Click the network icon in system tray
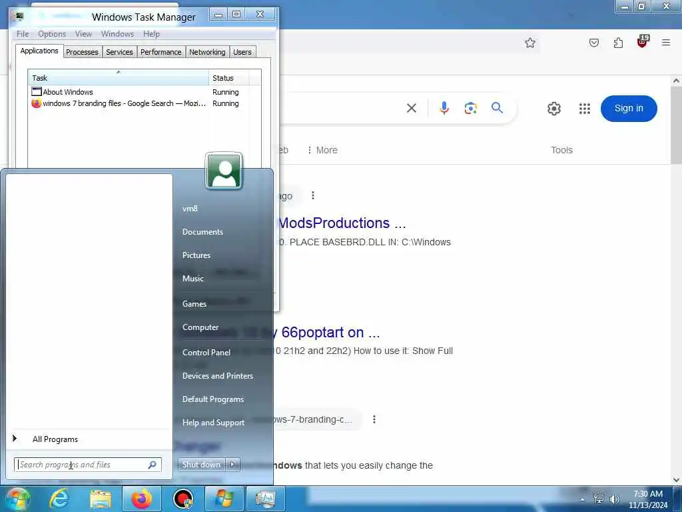 click(599, 499)
